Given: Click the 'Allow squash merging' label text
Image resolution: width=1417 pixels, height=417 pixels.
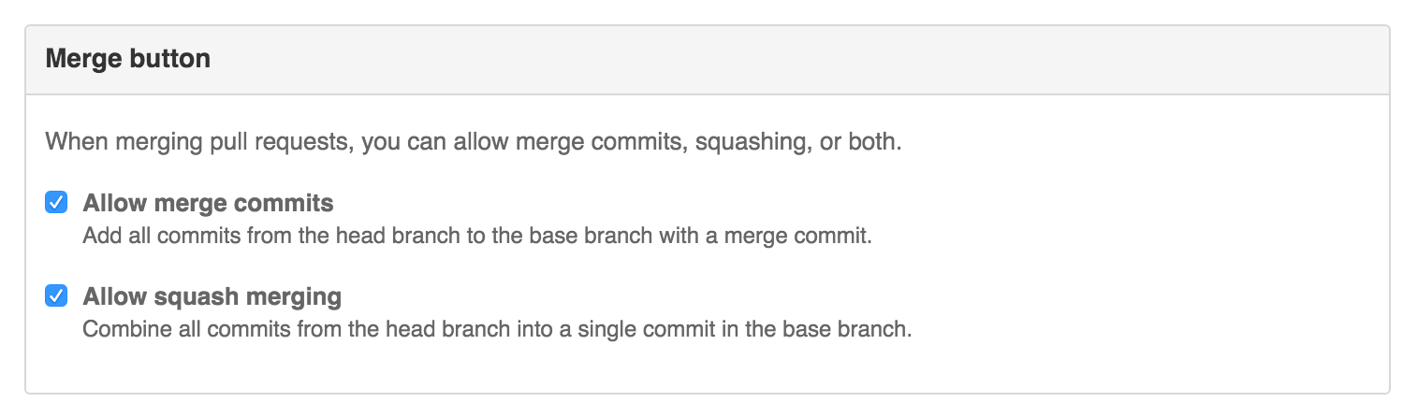Looking at the screenshot, I should pos(212,297).
